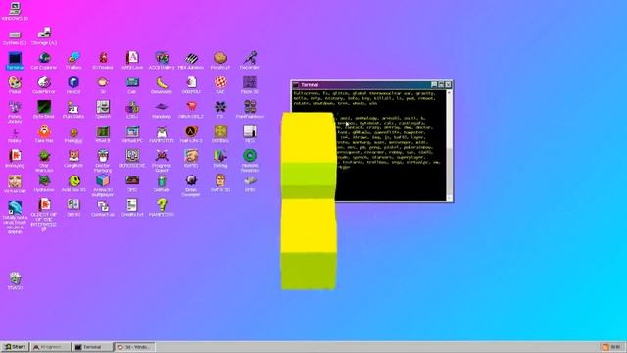Click the RSS tray icon in taskbar
Viewport: 627px width, 353px height.
point(605,347)
